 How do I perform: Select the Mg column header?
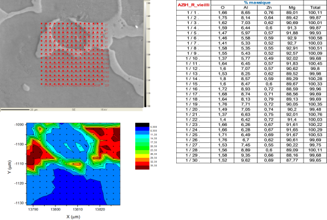click(292, 7)
